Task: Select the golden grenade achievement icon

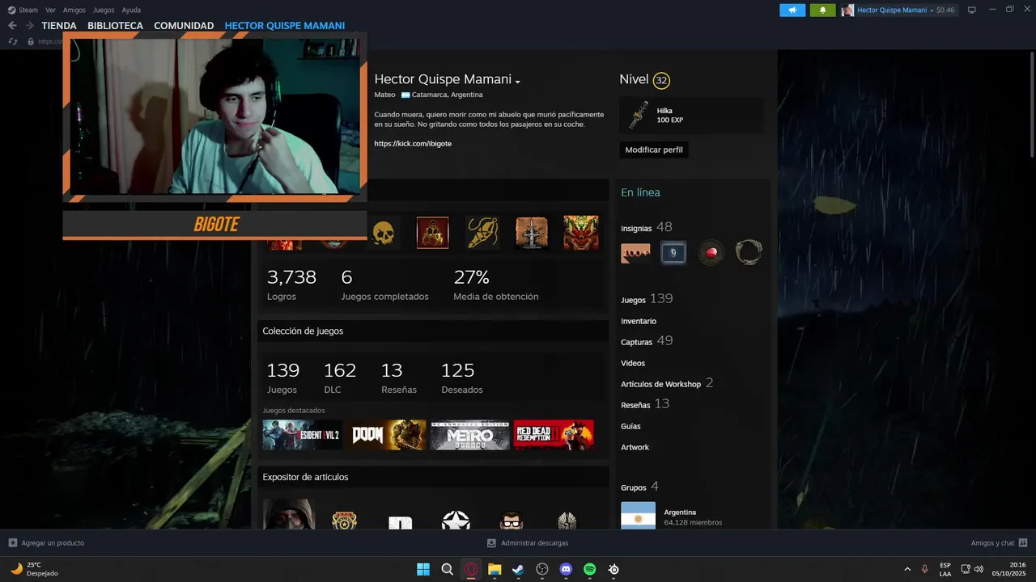Action: pos(482,233)
